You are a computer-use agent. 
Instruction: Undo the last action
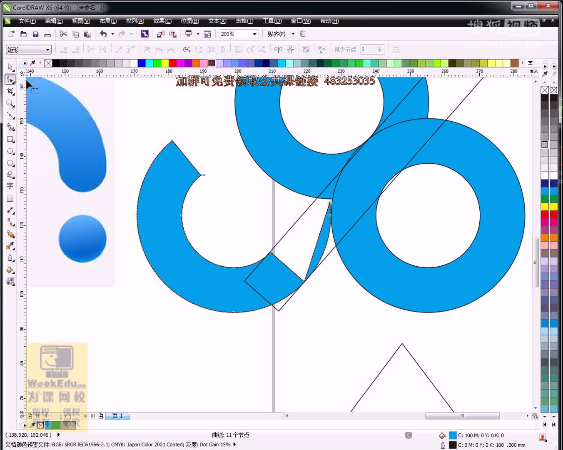click(103, 34)
